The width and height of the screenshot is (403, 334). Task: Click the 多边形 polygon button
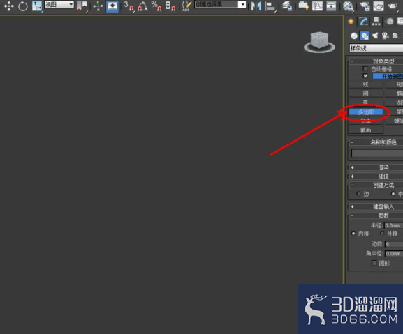click(366, 112)
